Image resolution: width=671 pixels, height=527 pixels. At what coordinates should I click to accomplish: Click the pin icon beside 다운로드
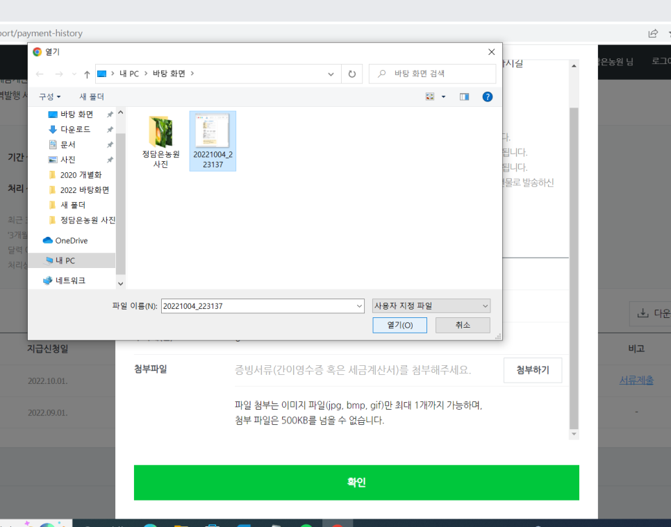coord(110,129)
